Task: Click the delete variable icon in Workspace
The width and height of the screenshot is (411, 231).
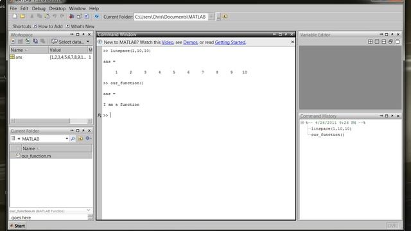Action: [42, 41]
